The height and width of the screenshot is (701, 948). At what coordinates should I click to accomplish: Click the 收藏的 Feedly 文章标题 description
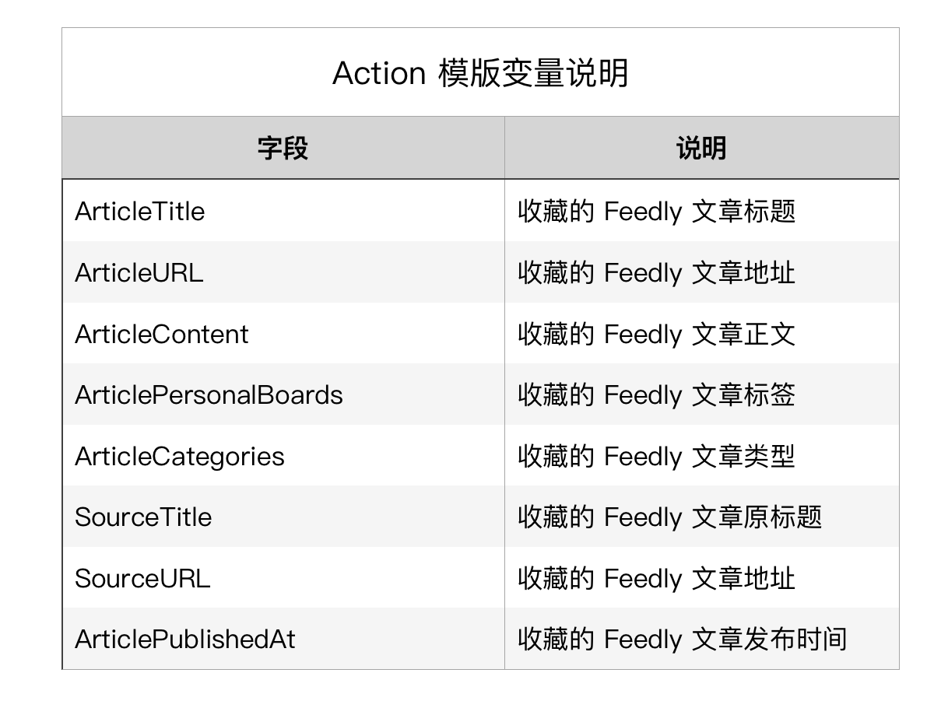point(656,212)
